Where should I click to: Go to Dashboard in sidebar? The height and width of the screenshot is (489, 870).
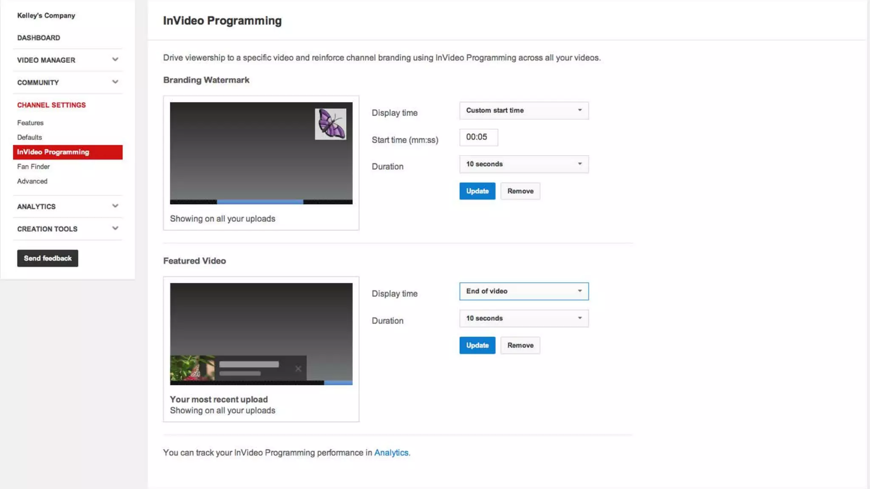[x=39, y=38]
